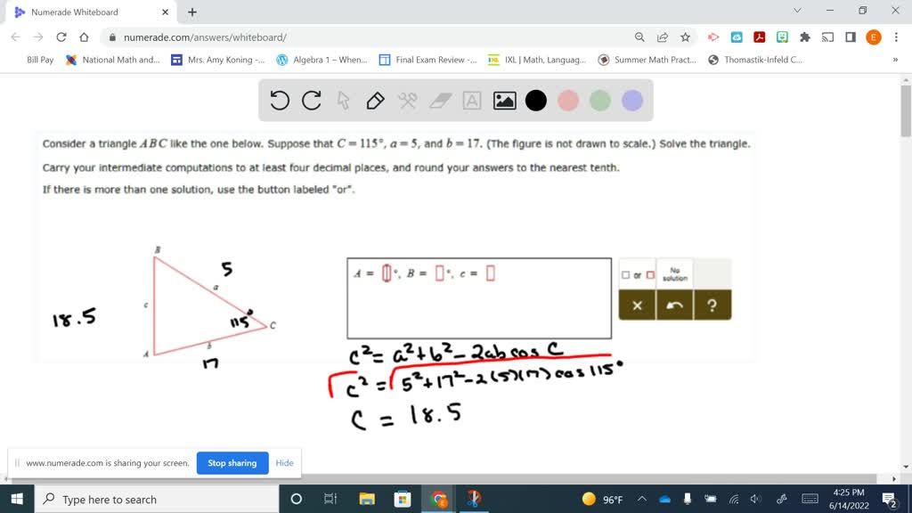Check the 'or' checkbox for multiple solutions
The height and width of the screenshot is (513, 912).
[x=625, y=274]
